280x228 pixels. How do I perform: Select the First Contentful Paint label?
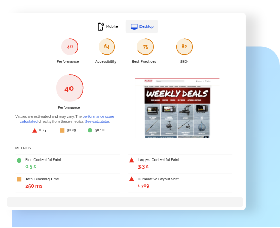43,159
